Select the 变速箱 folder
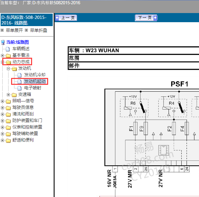199x197 pixels. pyautogui.click(x=25, y=95)
